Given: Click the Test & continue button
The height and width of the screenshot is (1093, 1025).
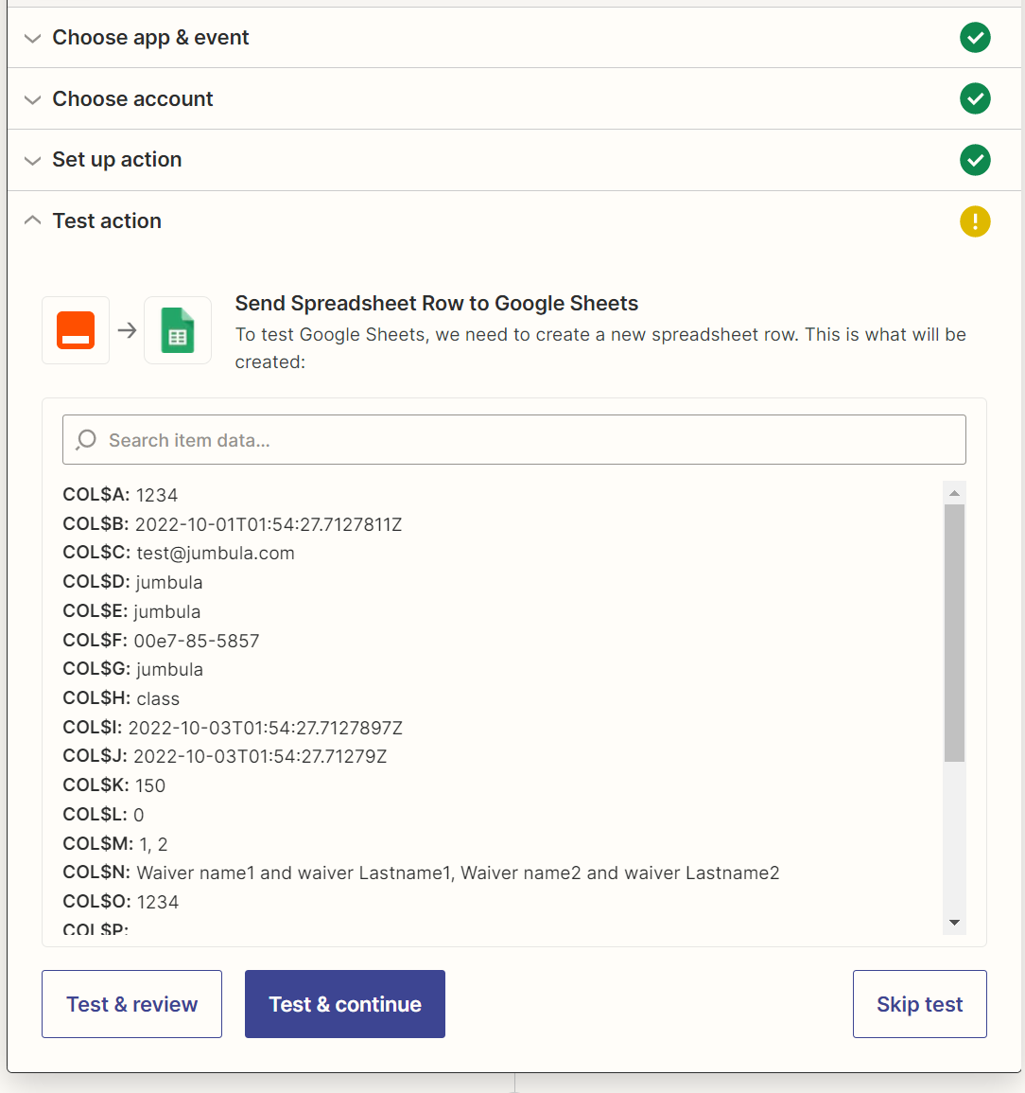Looking at the screenshot, I should pyautogui.click(x=345, y=1004).
